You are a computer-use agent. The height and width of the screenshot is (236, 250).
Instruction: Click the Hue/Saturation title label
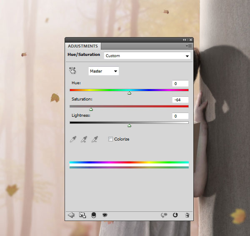[84, 54]
